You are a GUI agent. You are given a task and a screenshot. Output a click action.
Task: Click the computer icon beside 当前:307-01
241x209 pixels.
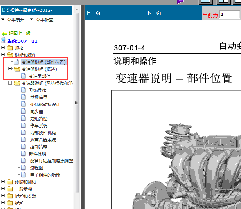pos(4,40)
